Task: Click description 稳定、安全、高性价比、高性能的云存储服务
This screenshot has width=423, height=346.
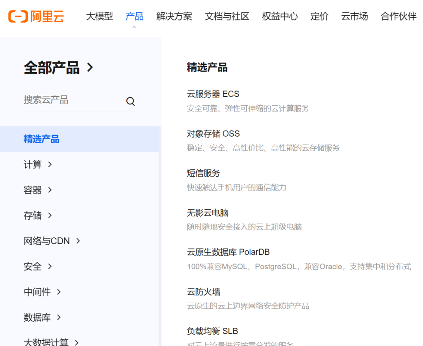Action: pyautogui.click(x=263, y=148)
